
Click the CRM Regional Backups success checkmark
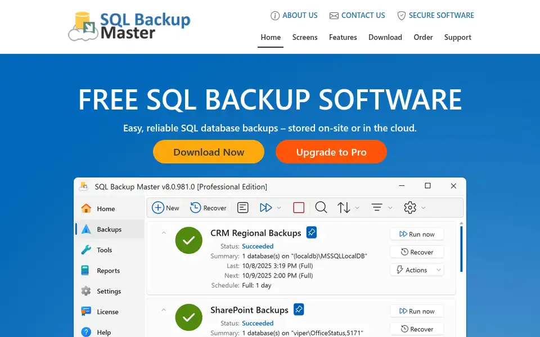(189, 240)
